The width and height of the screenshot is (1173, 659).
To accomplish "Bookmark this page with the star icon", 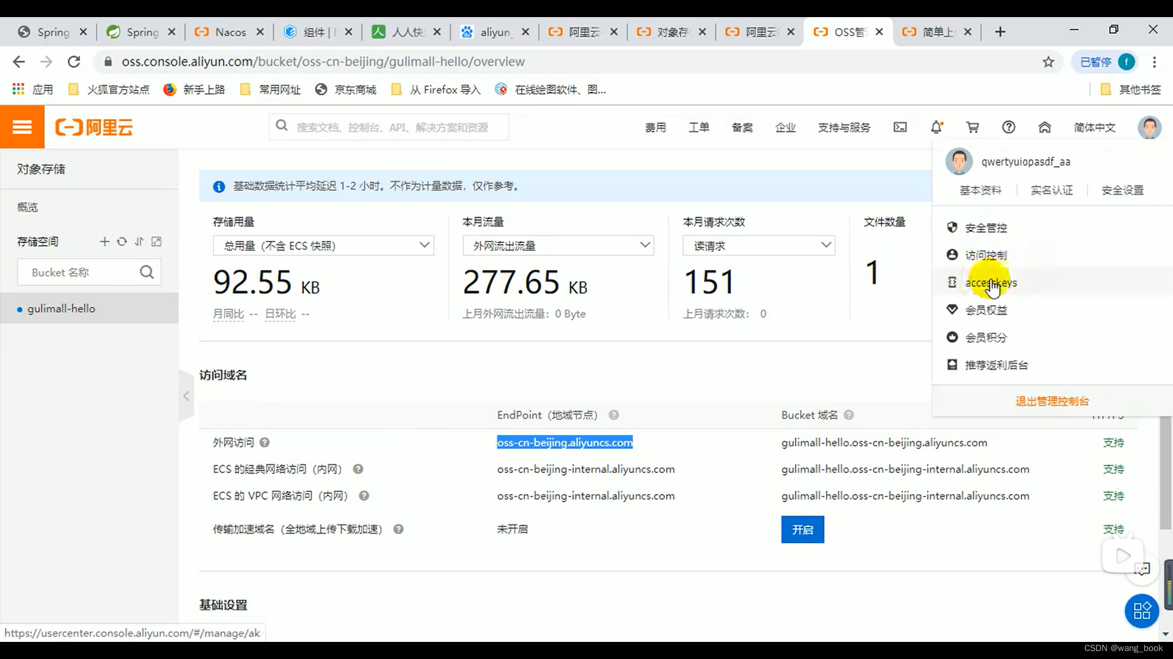I will click(1048, 62).
